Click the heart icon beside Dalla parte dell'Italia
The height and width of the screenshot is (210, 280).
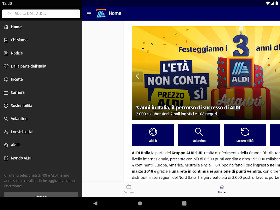[x=6, y=66]
